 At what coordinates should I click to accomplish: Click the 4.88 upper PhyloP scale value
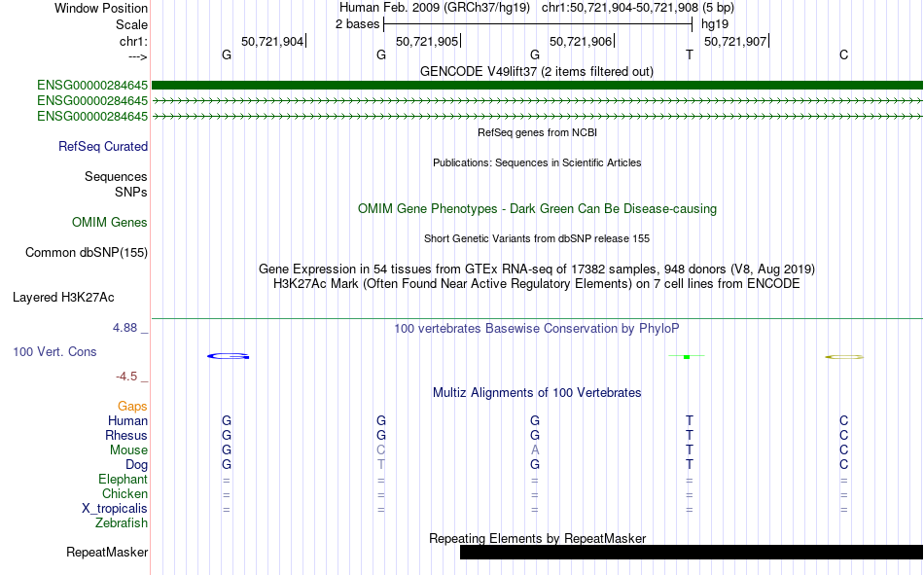pos(124,328)
